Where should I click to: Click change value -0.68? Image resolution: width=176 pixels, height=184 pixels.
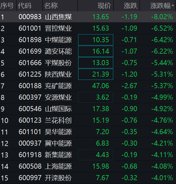point(129,166)
